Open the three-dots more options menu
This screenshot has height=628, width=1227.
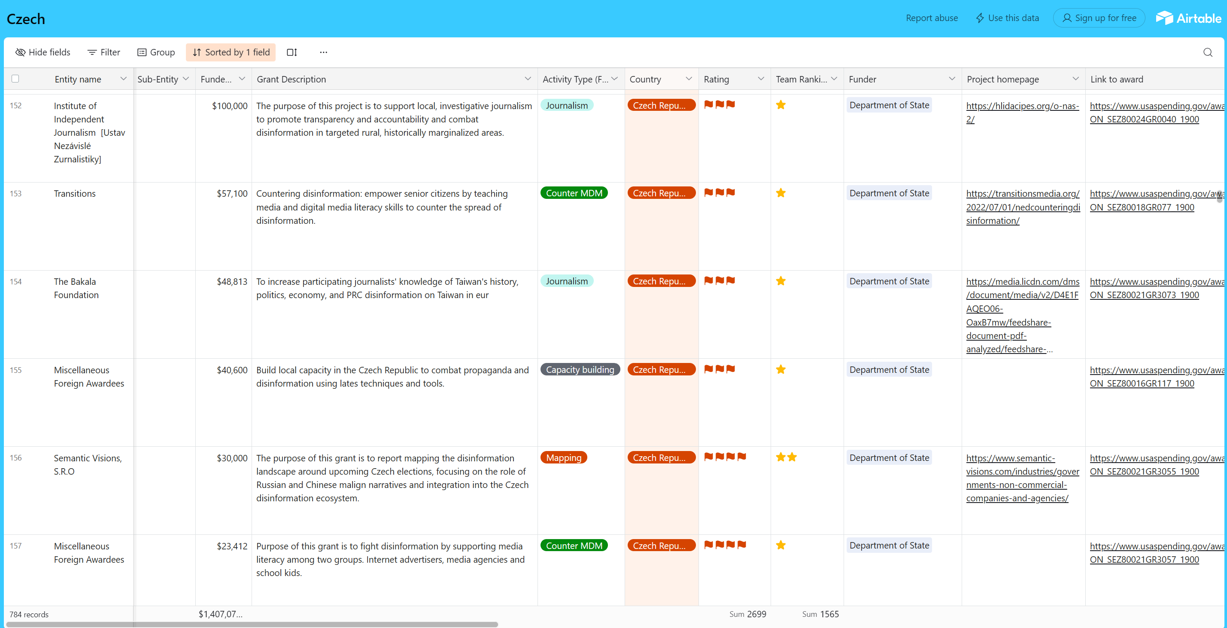point(323,52)
